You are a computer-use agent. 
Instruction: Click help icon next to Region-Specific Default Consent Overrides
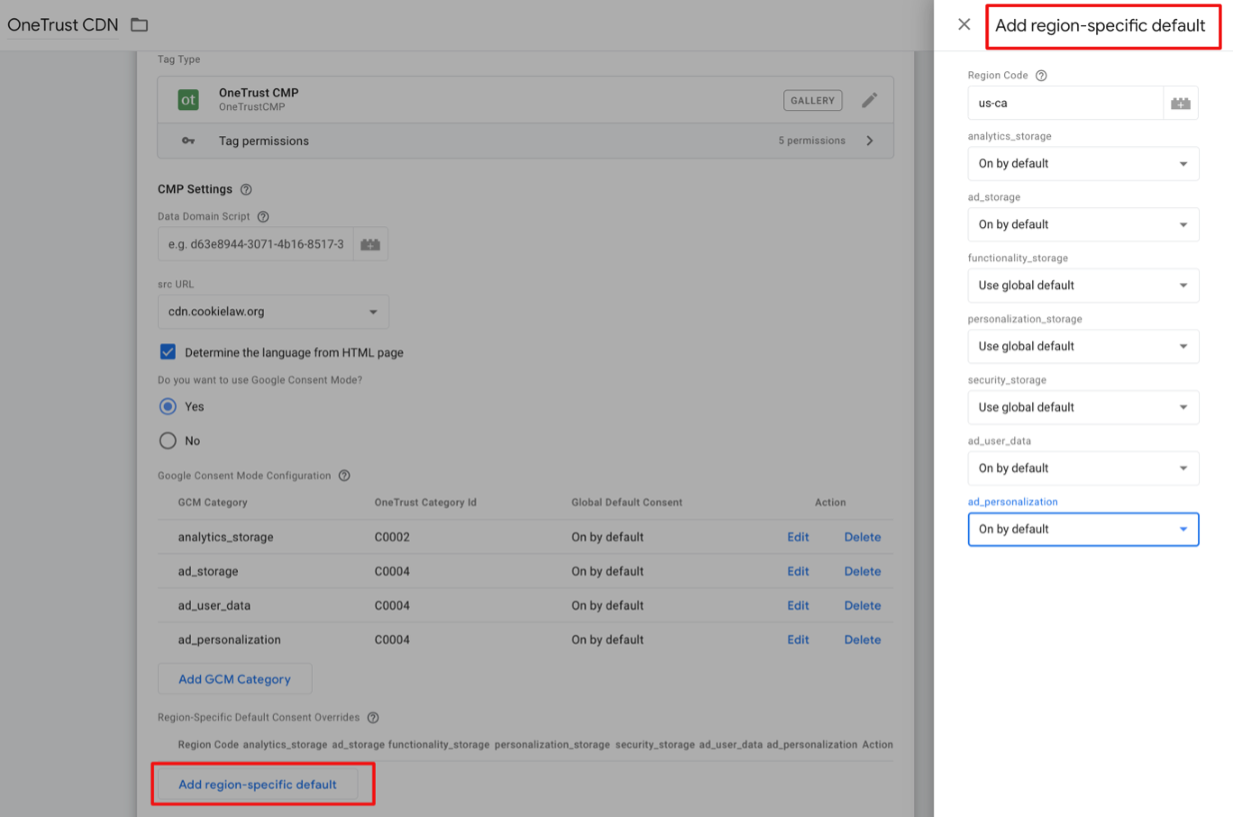pyautogui.click(x=373, y=718)
